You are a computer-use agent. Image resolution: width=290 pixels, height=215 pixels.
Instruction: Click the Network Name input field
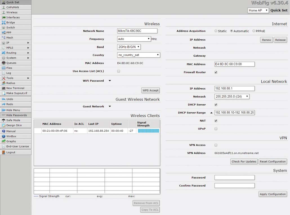pyautogui.click(x=137, y=31)
